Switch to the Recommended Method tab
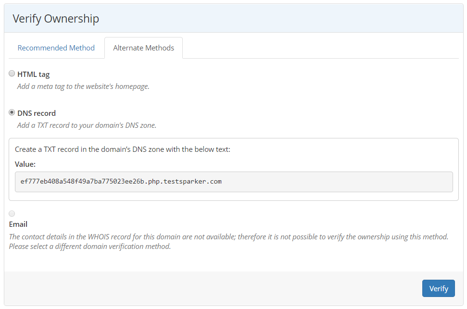467x309 pixels. 56,48
